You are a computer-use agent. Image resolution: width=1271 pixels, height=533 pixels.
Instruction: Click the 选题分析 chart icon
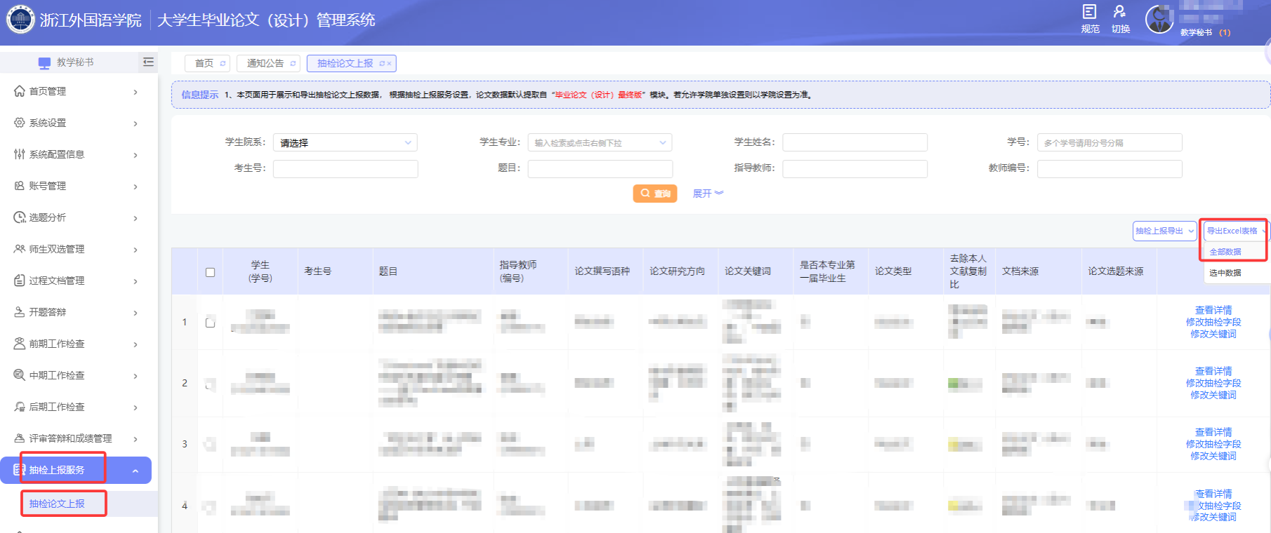(20, 217)
